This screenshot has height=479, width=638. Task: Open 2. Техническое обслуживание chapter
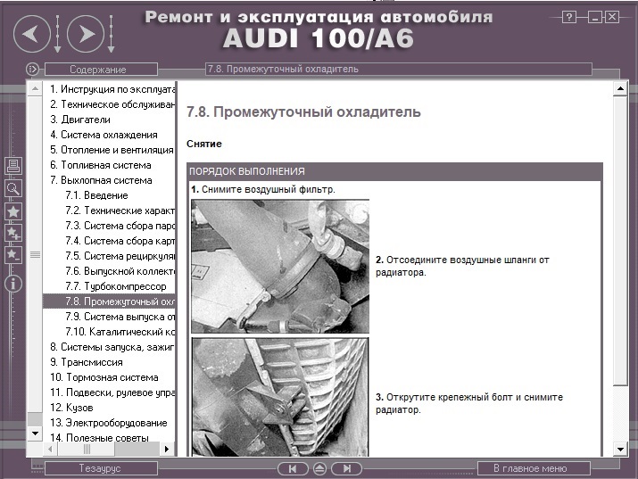tap(112, 104)
